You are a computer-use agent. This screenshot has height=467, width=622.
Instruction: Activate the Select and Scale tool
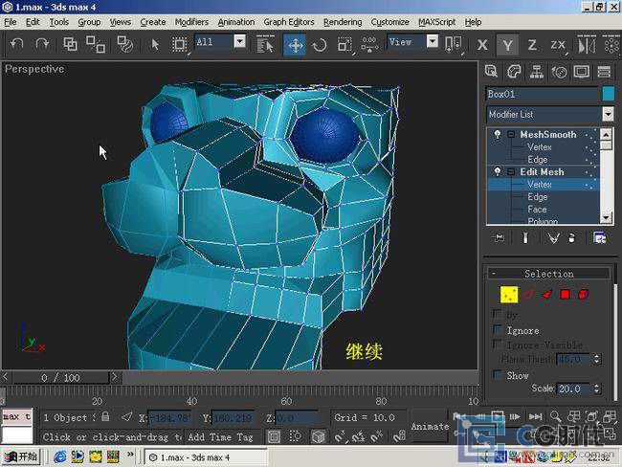344,45
